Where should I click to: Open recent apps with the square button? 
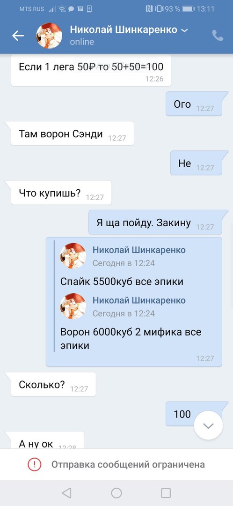point(166,493)
